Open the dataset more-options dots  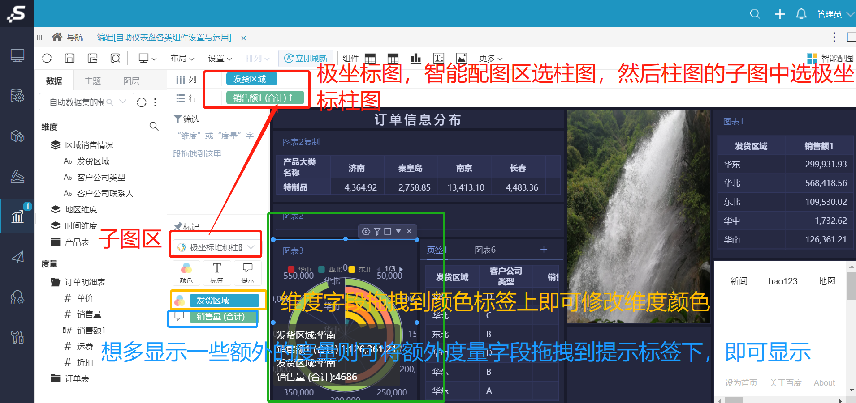click(155, 102)
